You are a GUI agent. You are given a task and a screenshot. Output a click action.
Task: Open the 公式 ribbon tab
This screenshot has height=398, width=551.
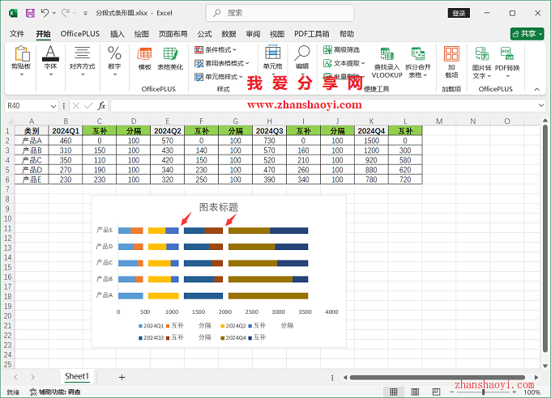tap(204, 34)
